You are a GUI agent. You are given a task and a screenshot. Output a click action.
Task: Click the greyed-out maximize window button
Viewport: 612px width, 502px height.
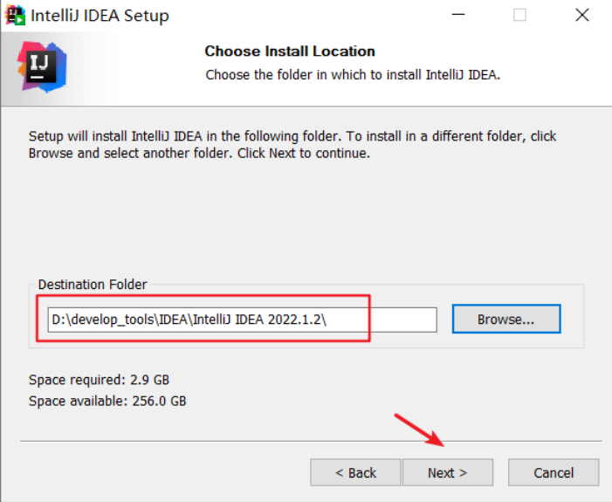519,15
